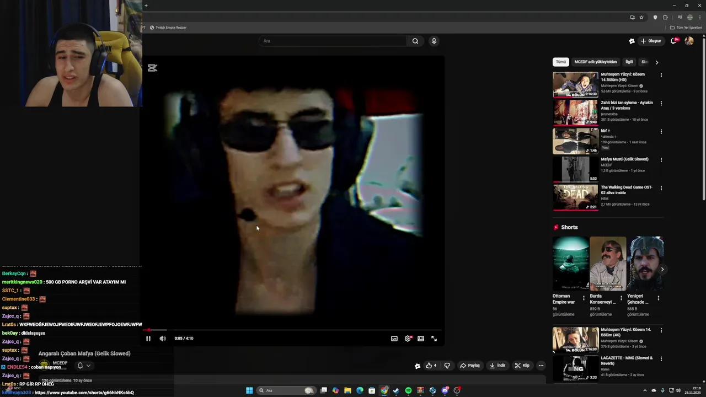Toggle subtitles on the video player
The image size is (706, 397).
point(394,339)
